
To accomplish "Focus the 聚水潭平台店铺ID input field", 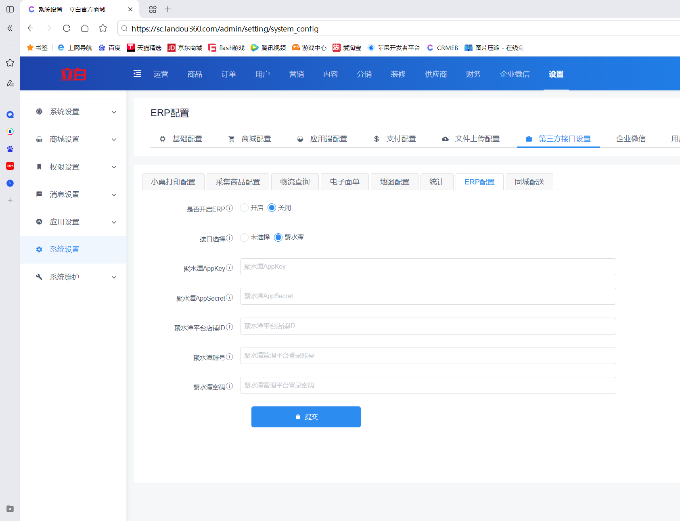I will (x=428, y=326).
